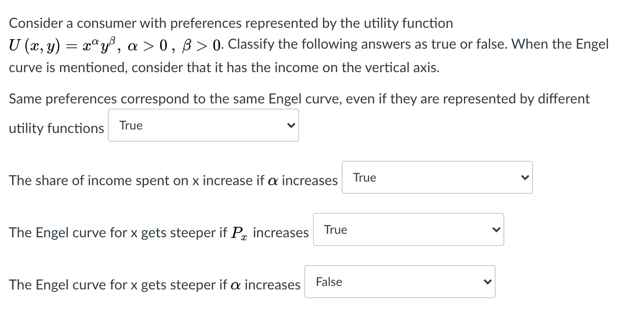Click the chevron beside the share of income answer
This screenshot has width=626, height=319.
525,177
